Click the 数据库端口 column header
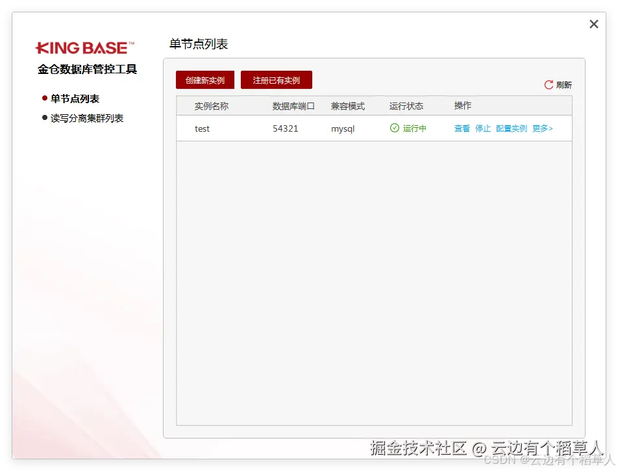The image size is (618, 471). coord(293,106)
